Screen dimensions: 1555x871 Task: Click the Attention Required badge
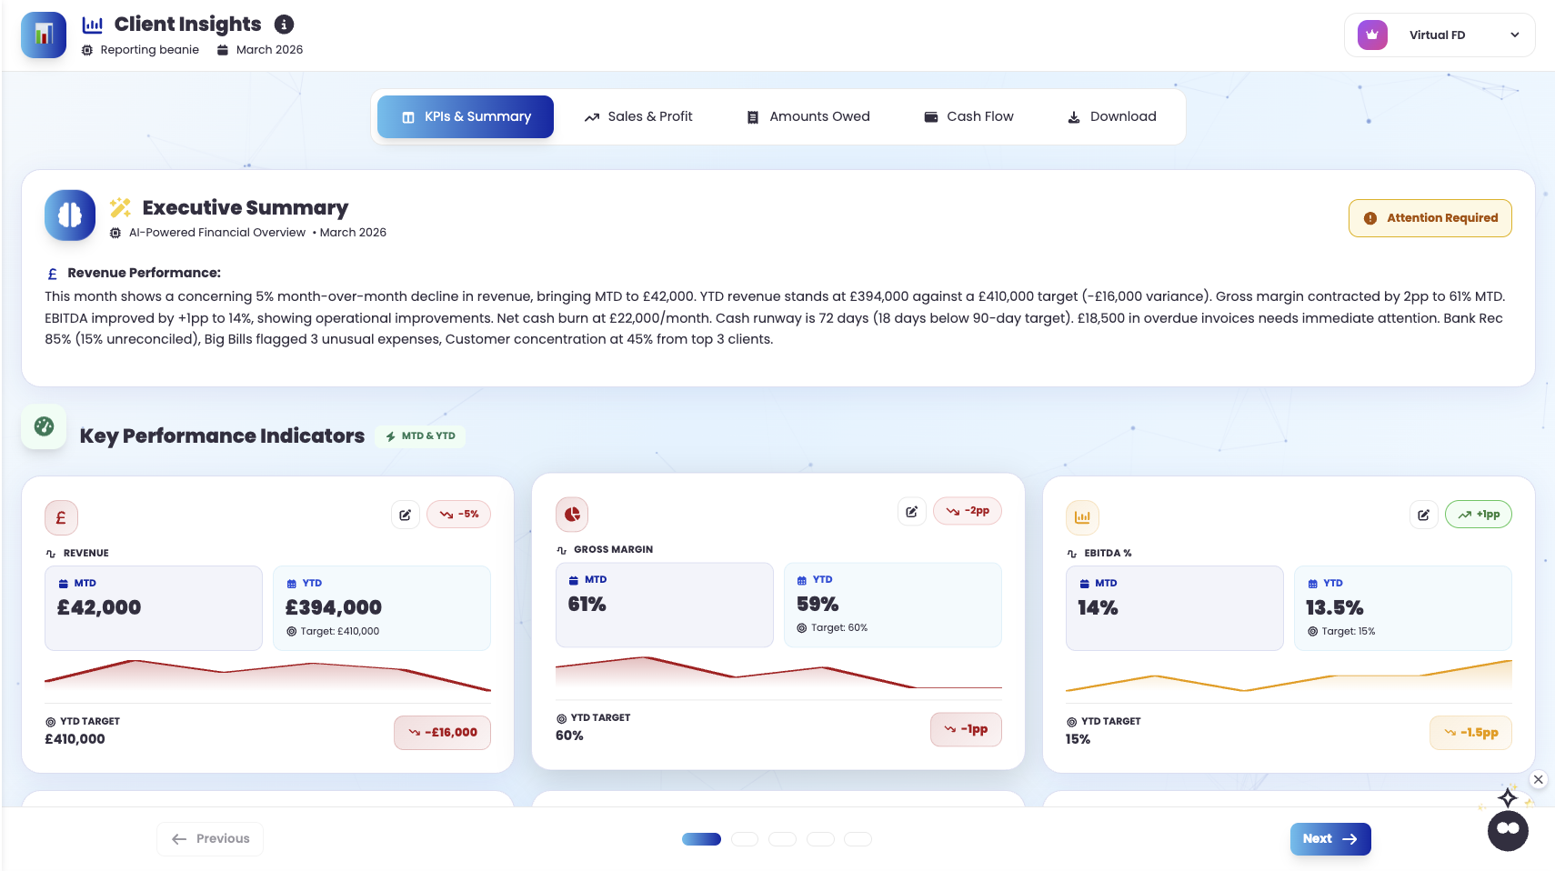[x=1430, y=218]
